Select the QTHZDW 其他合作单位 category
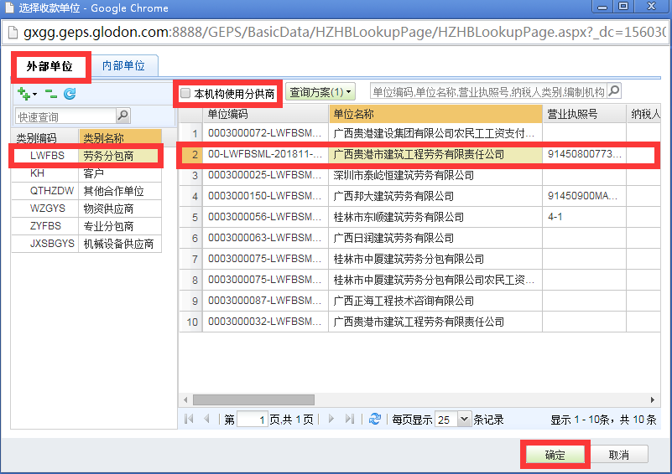The height and width of the screenshot is (474, 672). coord(86,191)
